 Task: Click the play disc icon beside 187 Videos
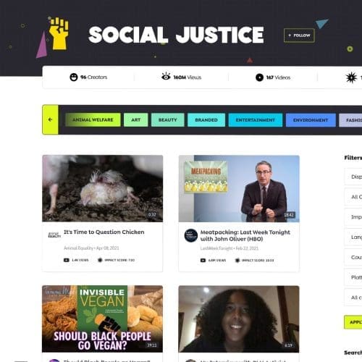(x=259, y=77)
